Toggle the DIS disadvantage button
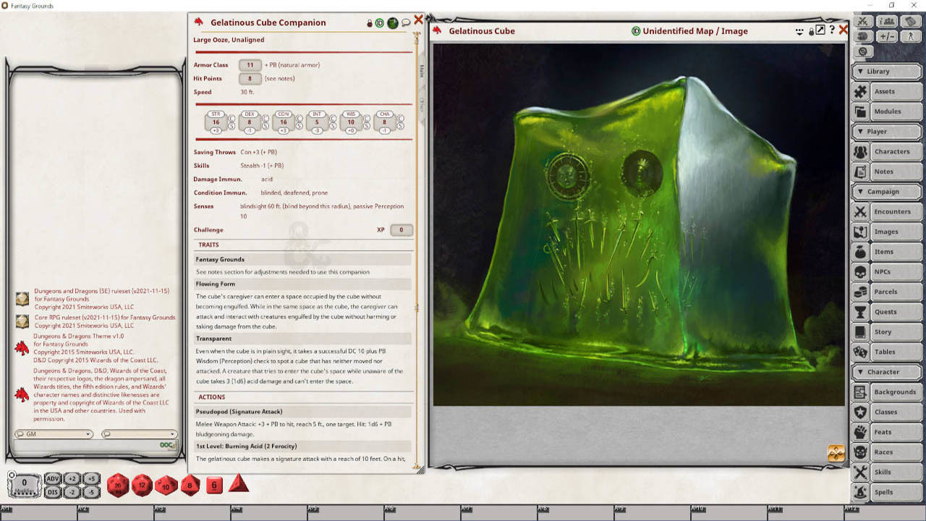The image size is (926, 521). coord(52,492)
